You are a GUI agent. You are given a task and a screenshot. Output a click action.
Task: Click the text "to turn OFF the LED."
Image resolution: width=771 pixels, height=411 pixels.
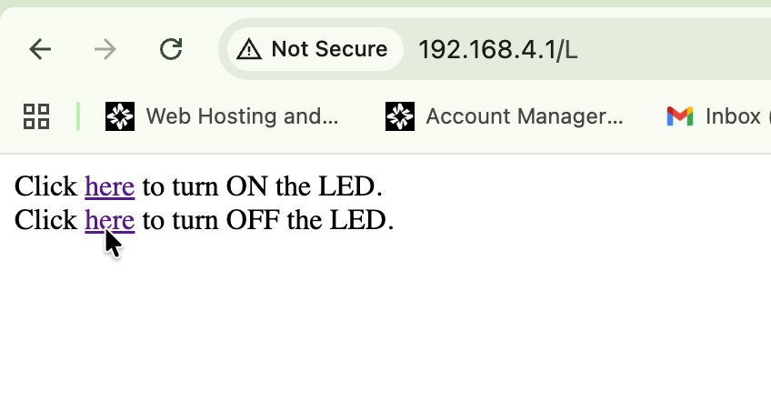point(268,220)
